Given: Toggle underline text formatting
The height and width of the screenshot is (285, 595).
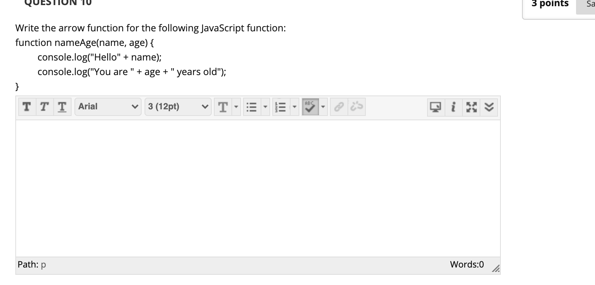Looking at the screenshot, I should tap(62, 107).
